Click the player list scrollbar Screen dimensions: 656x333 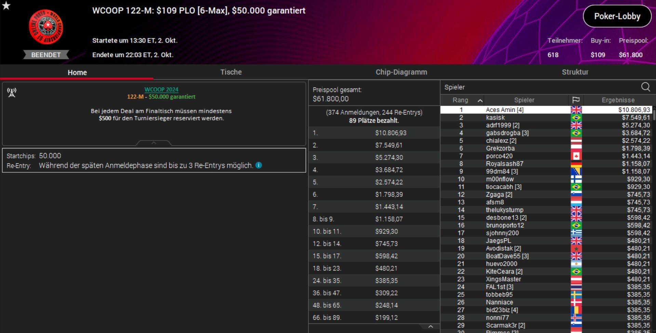pos(654,114)
